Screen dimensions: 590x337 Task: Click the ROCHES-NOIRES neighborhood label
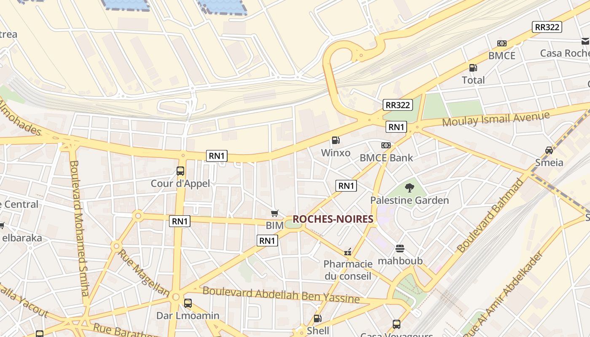(333, 219)
